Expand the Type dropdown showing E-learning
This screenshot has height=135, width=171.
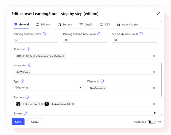click(x=48, y=87)
